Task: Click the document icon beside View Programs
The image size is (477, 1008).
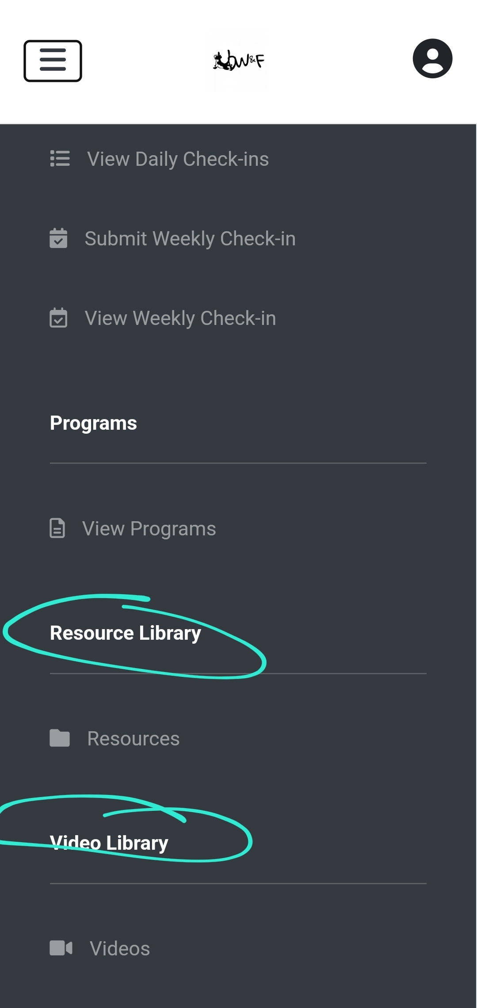Action: [x=57, y=528]
